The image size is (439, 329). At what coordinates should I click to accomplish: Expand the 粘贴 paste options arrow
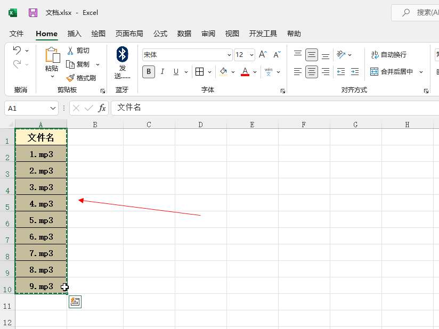point(52,76)
